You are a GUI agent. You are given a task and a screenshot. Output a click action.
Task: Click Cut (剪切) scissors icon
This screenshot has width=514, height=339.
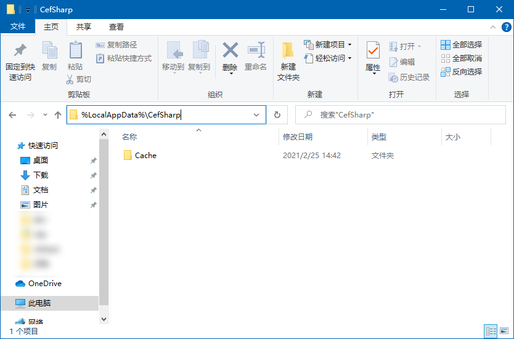[x=70, y=79]
